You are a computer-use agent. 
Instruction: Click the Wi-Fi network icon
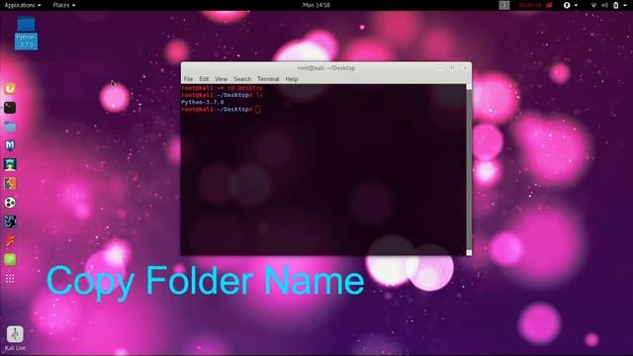coord(593,5)
